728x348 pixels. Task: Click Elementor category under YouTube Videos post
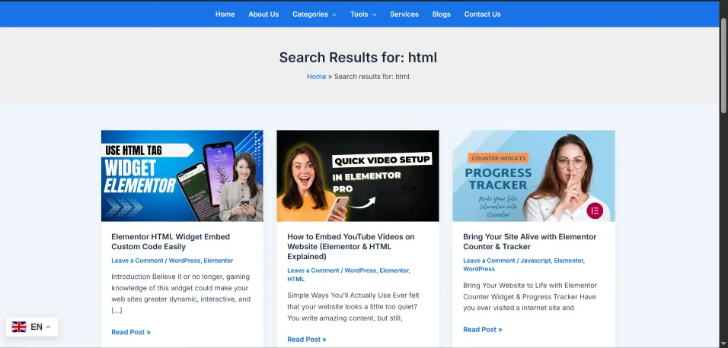click(x=394, y=270)
